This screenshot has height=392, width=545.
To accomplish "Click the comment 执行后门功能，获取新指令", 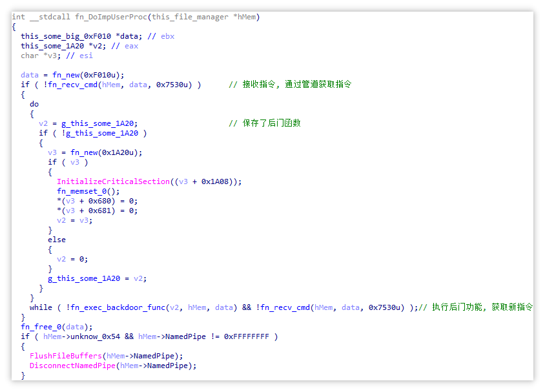I will pos(477,307).
